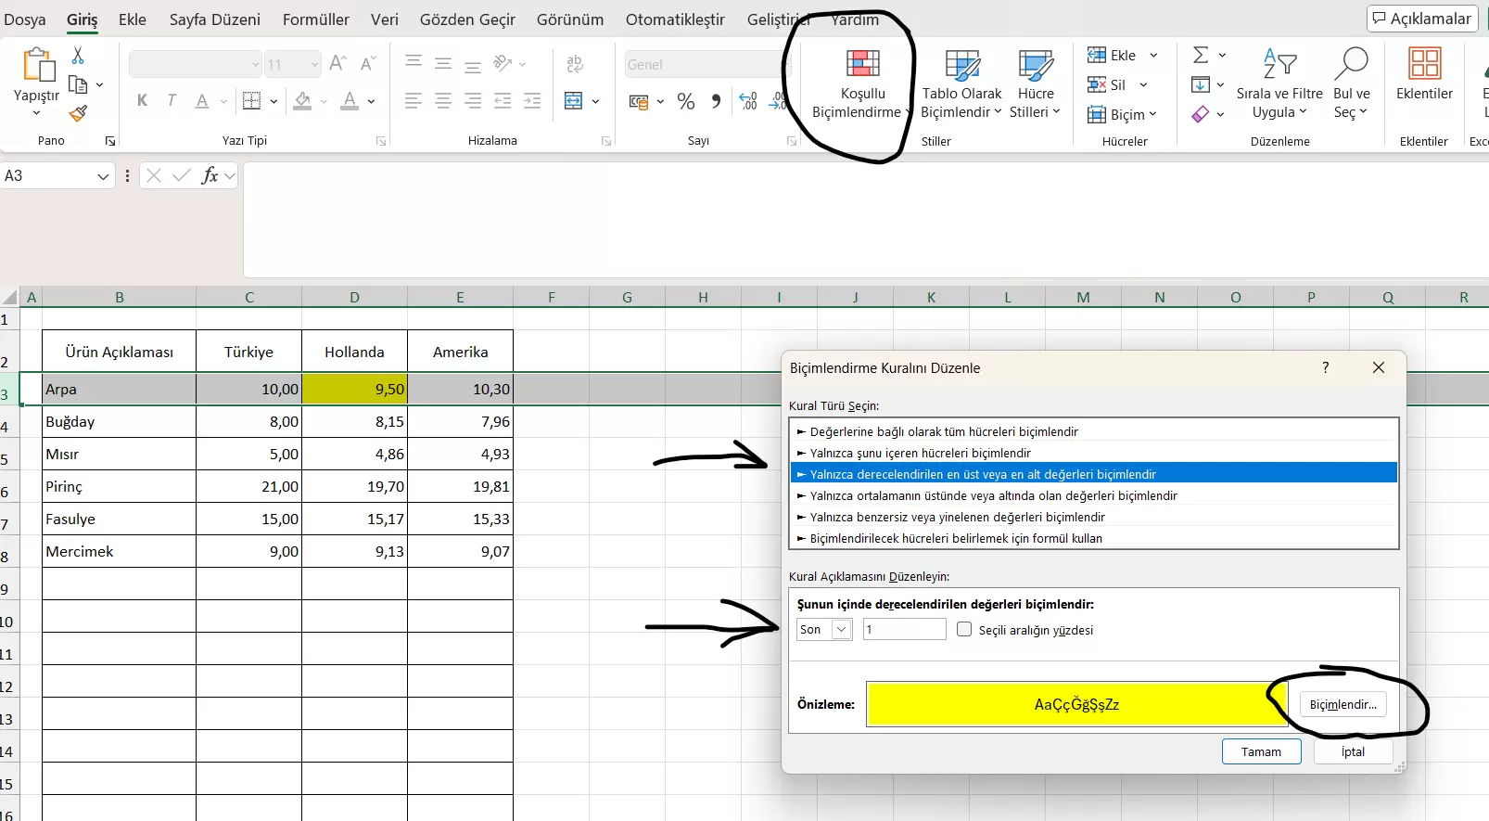Screen dimensions: 1489x821
Task: Toggle bold K formatting
Action: pyautogui.click(x=142, y=101)
